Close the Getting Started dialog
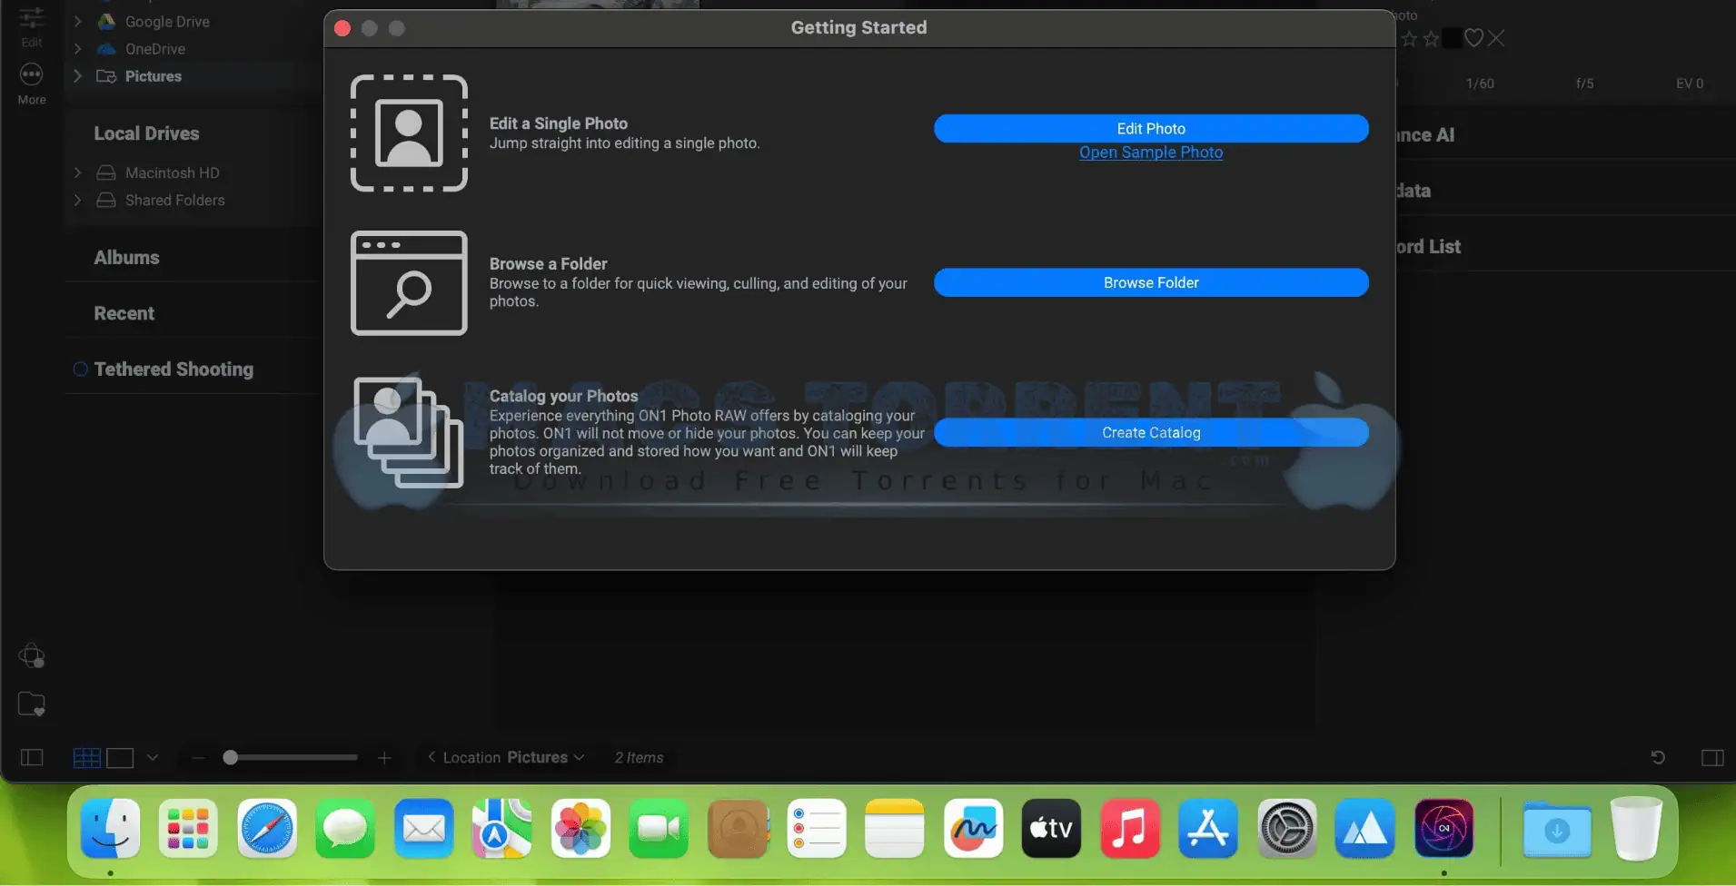Screen dimensions: 1736x886 click(x=342, y=28)
